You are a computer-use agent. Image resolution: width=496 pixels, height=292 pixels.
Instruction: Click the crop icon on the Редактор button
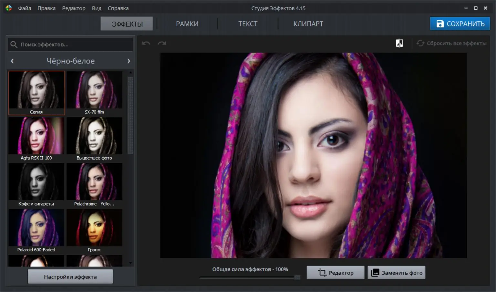click(322, 272)
